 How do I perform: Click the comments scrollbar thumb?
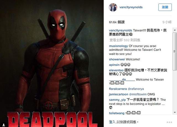click(x=175, y=51)
